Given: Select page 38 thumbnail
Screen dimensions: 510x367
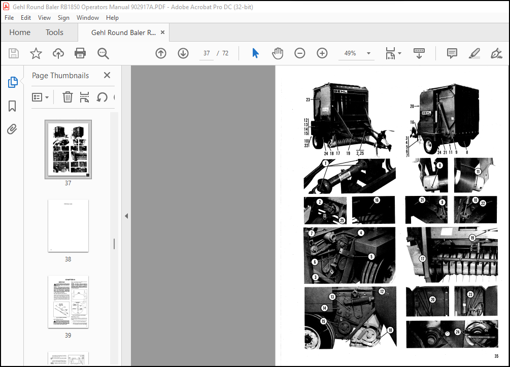Looking at the screenshot, I should click(69, 225).
